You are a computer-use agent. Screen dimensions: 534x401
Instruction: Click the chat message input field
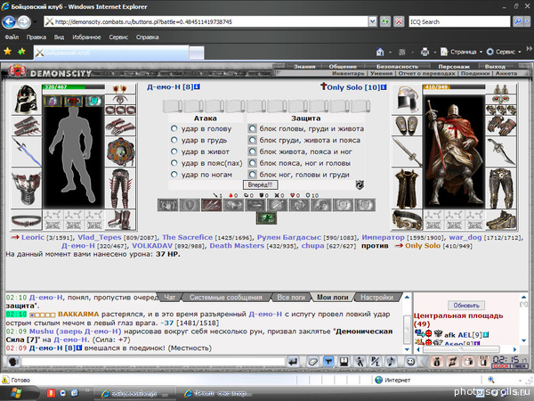click(x=153, y=362)
